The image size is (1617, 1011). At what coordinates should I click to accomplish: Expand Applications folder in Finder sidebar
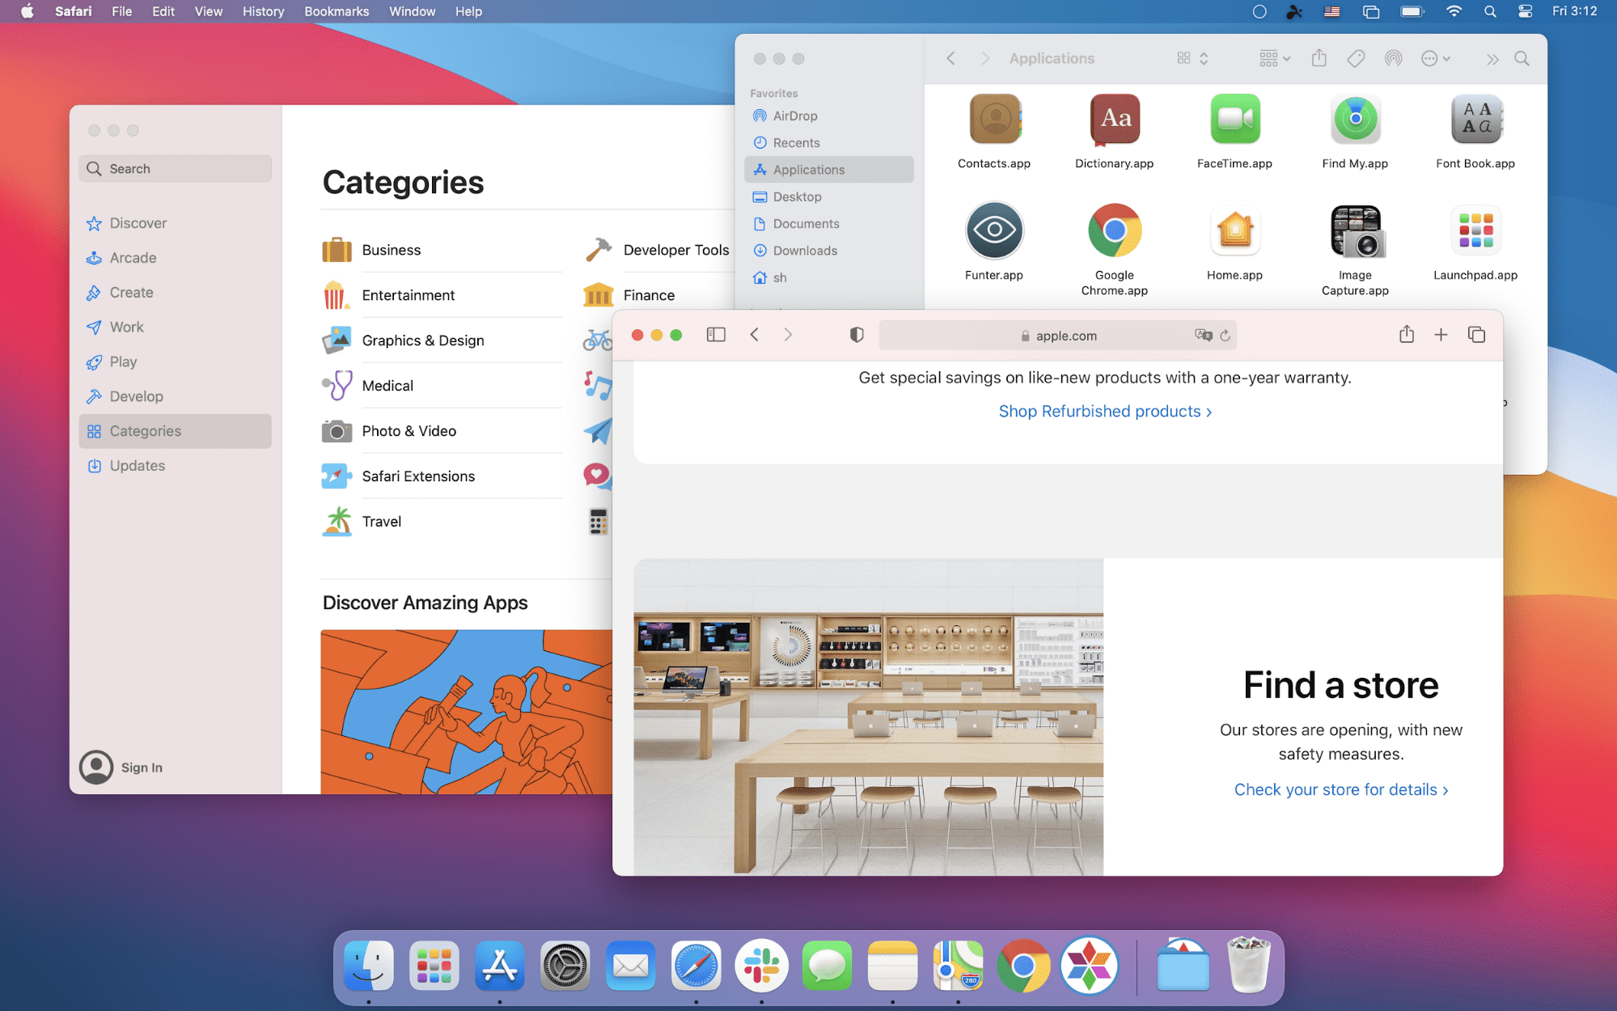[809, 169]
